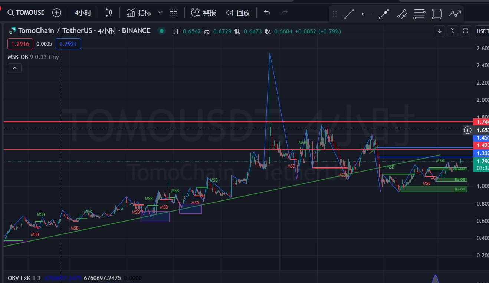Select the trend line drawing tool
Image resolution: width=489 pixels, height=283 pixels.
pos(349,14)
